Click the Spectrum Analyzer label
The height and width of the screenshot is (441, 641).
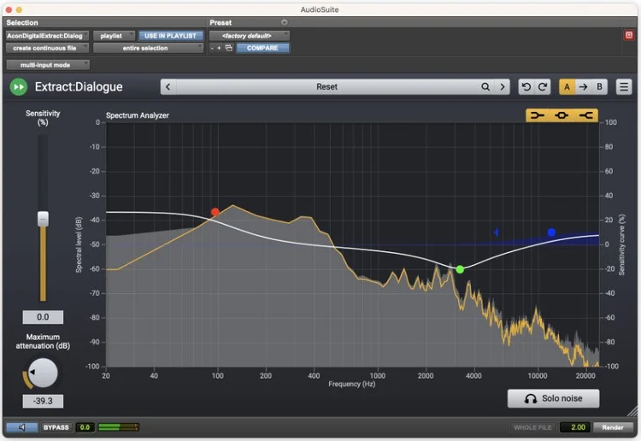coord(138,115)
